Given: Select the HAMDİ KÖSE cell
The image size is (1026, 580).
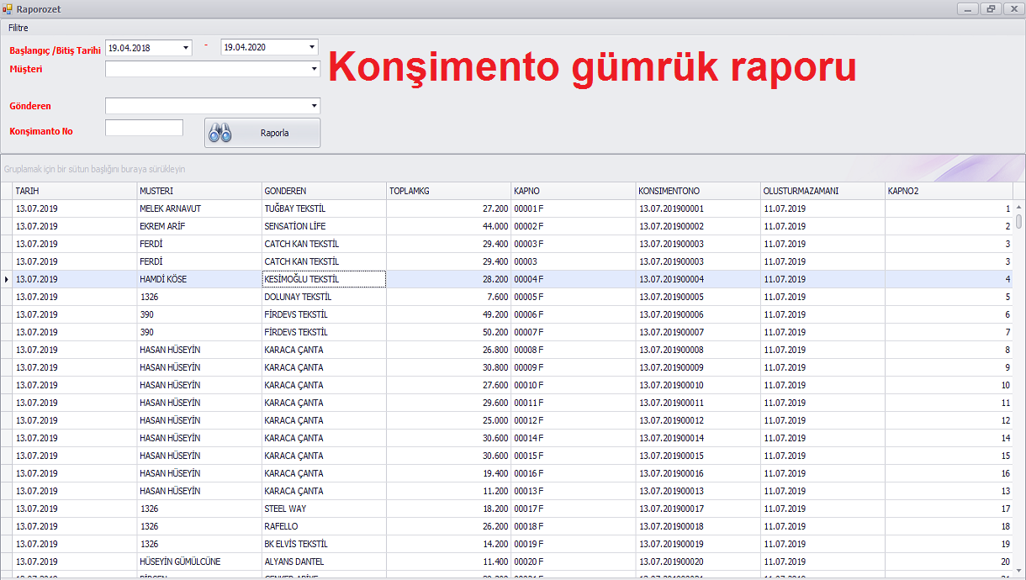Looking at the screenshot, I should (199, 279).
